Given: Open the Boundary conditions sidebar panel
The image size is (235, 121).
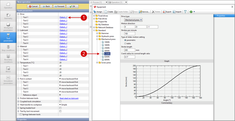Looking at the screenshot, I should [8, 59].
